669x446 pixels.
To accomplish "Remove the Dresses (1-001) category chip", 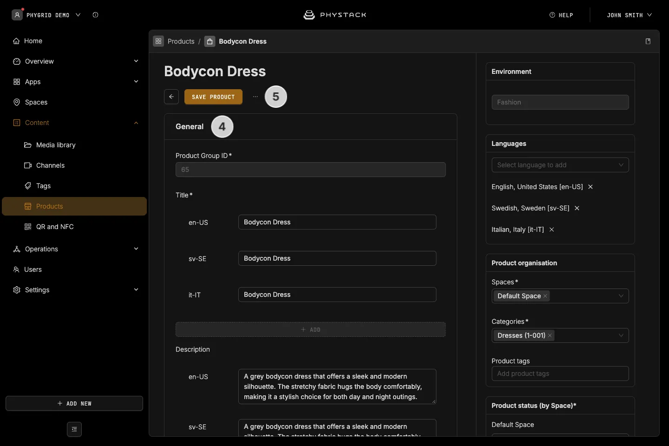I will (550, 335).
